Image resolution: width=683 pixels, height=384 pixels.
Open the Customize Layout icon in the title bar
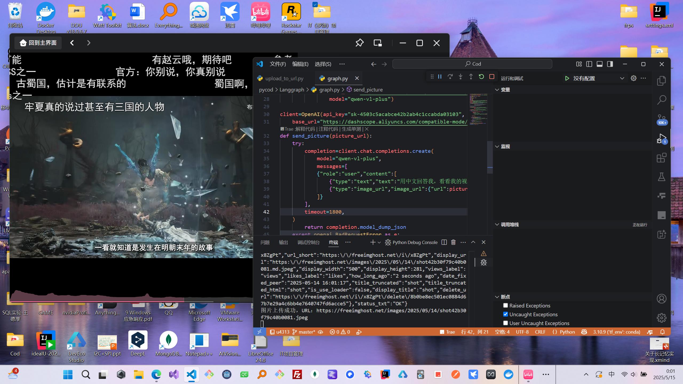pyautogui.click(x=579, y=64)
